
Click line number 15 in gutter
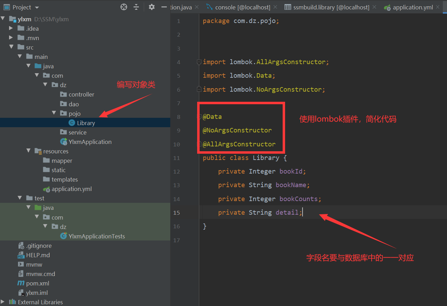(x=177, y=213)
